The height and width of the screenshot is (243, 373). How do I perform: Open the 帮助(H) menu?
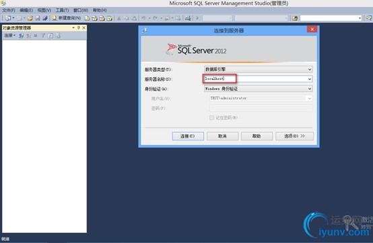100,10
